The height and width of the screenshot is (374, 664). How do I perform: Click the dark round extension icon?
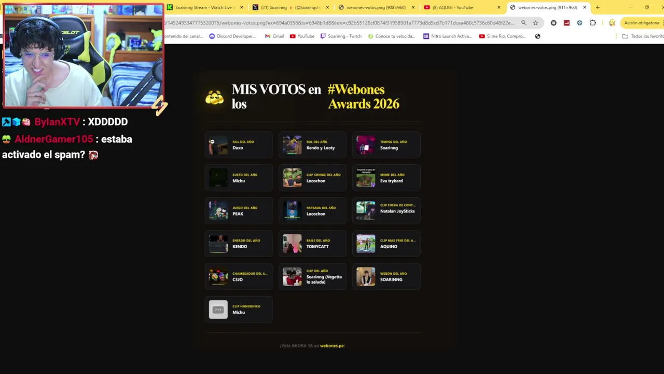coord(554,23)
